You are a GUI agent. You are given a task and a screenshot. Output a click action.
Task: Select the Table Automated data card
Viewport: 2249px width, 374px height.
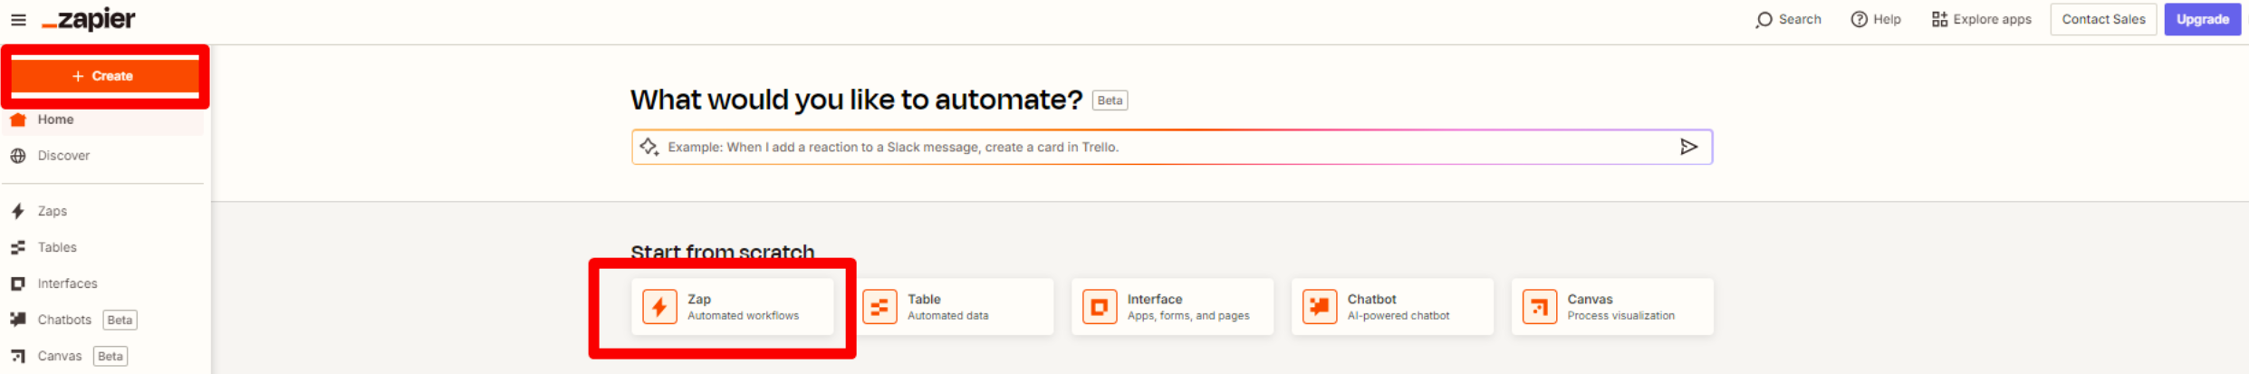(x=953, y=307)
